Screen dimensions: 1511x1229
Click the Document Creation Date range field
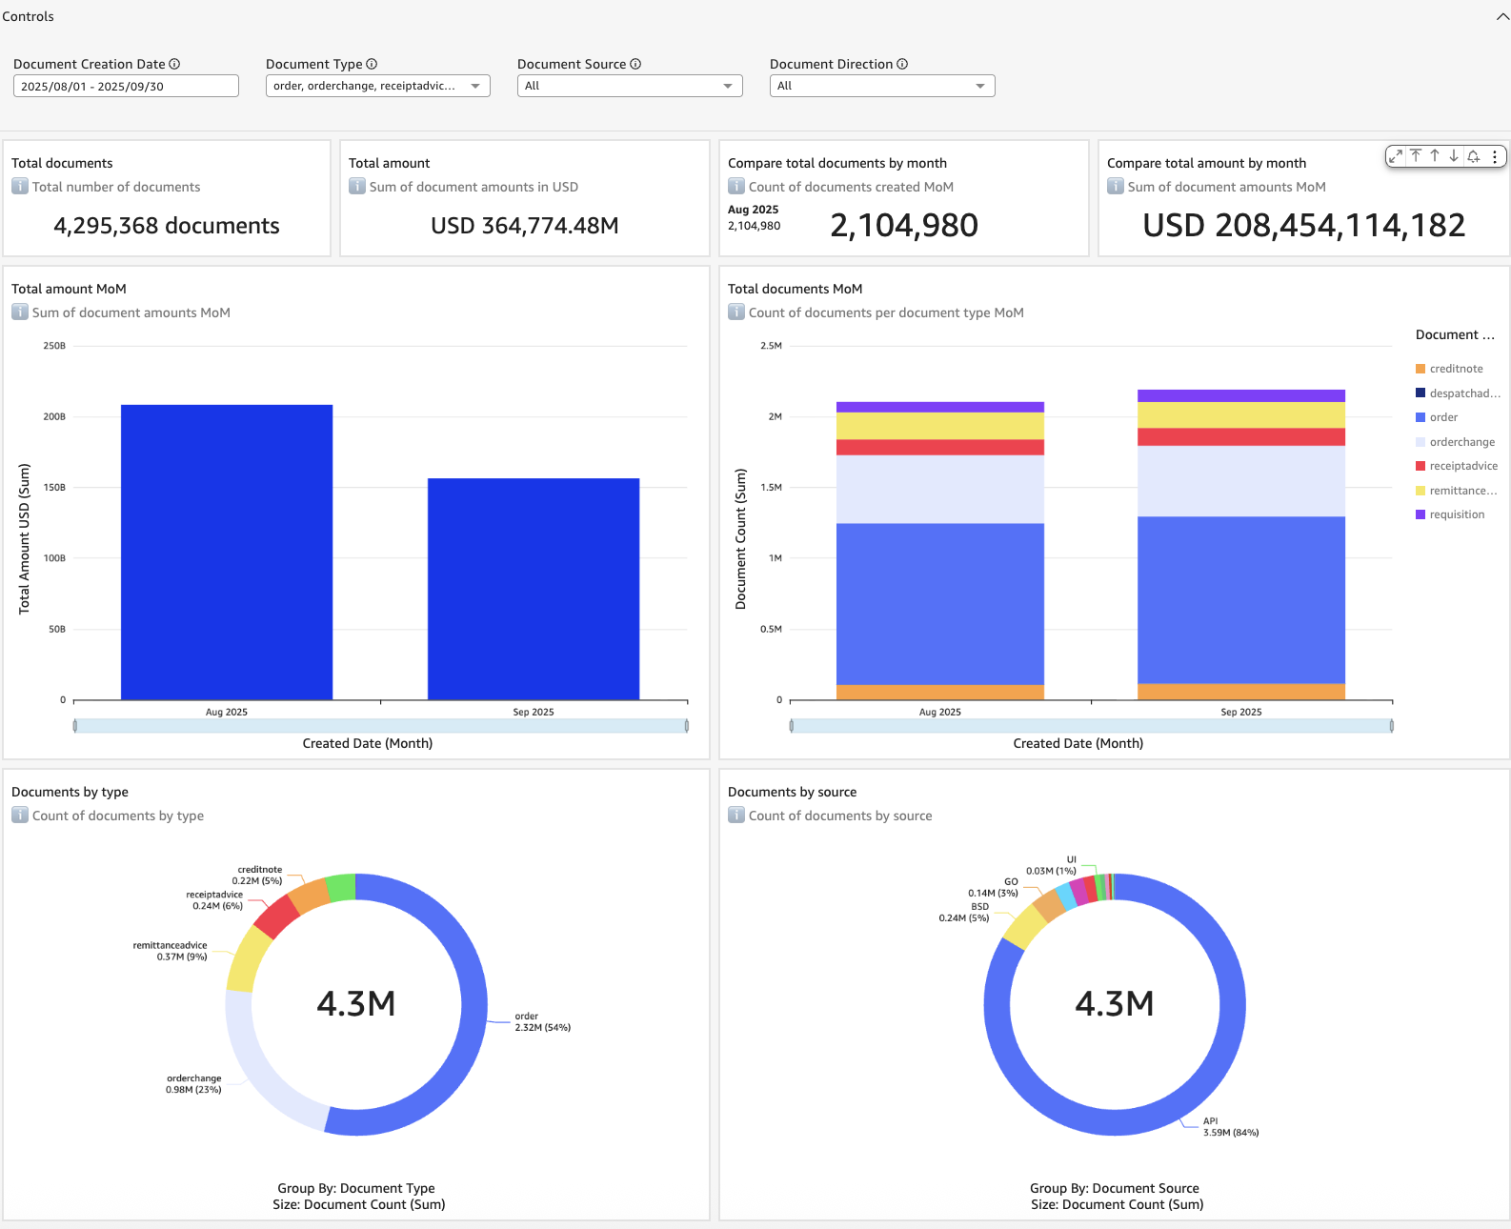126,86
